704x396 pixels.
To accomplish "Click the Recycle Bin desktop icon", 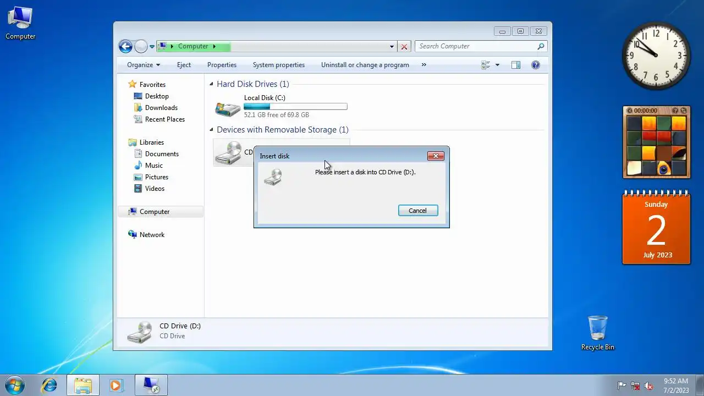I will [597, 333].
